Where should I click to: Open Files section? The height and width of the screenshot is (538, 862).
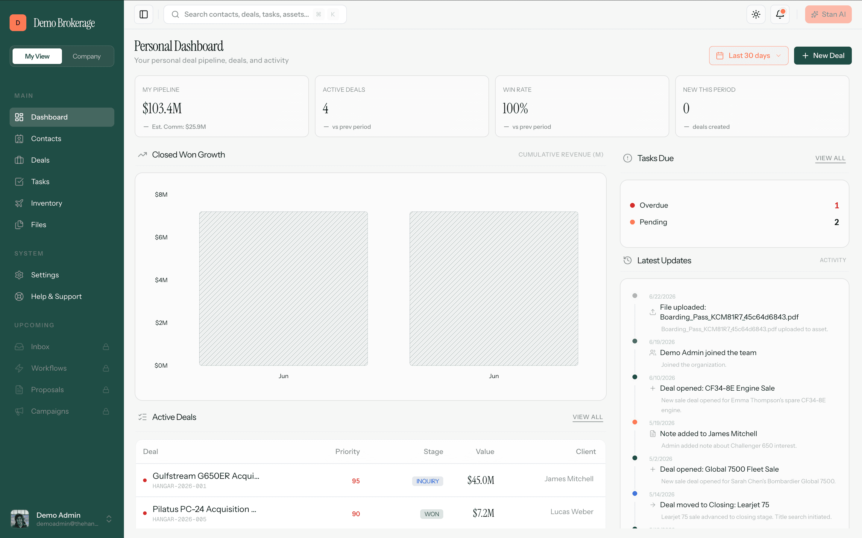(x=62, y=225)
